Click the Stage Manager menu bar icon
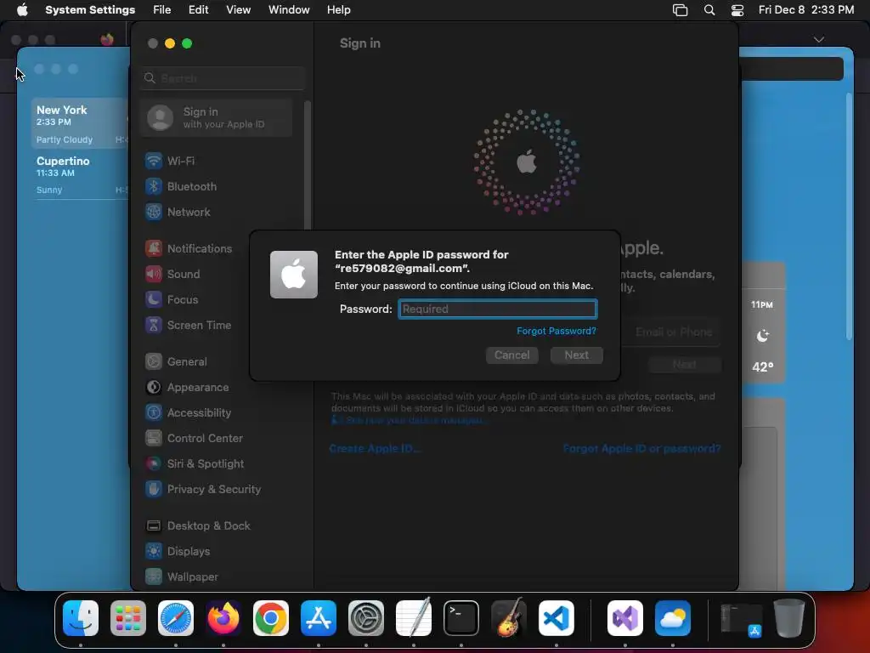The height and width of the screenshot is (653, 870). [x=681, y=10]
